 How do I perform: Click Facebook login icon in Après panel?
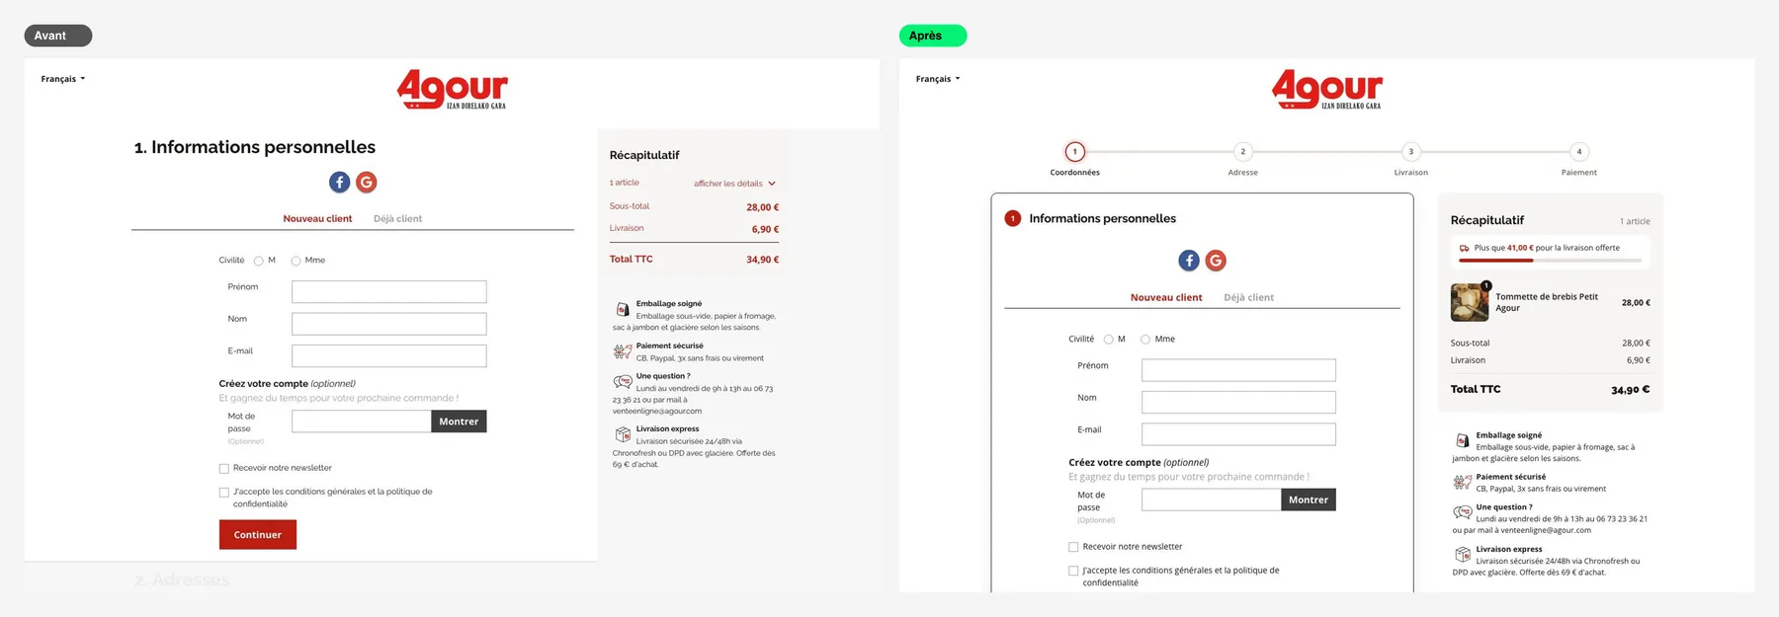(1189, 261)
